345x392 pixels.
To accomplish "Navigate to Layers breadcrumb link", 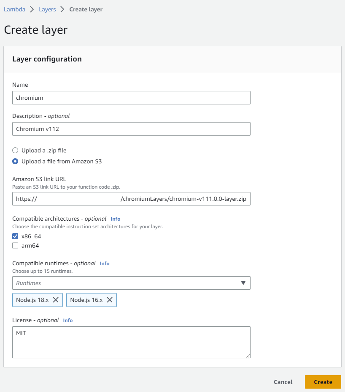I will [x=47, y=9].
